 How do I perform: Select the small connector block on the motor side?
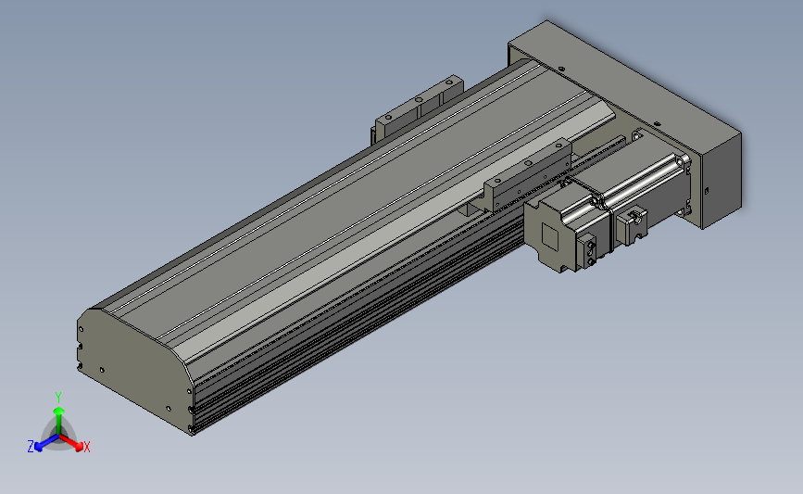click(x=632, y=224)
